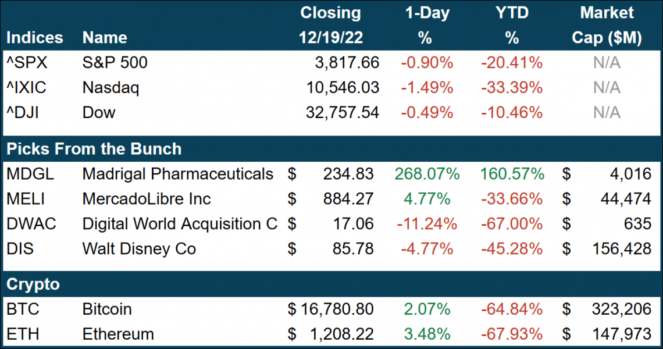Viewport: 663px width, 349px height.
Task: Click the Dow closing value 32,757.54
Action: tap(342, 112)
